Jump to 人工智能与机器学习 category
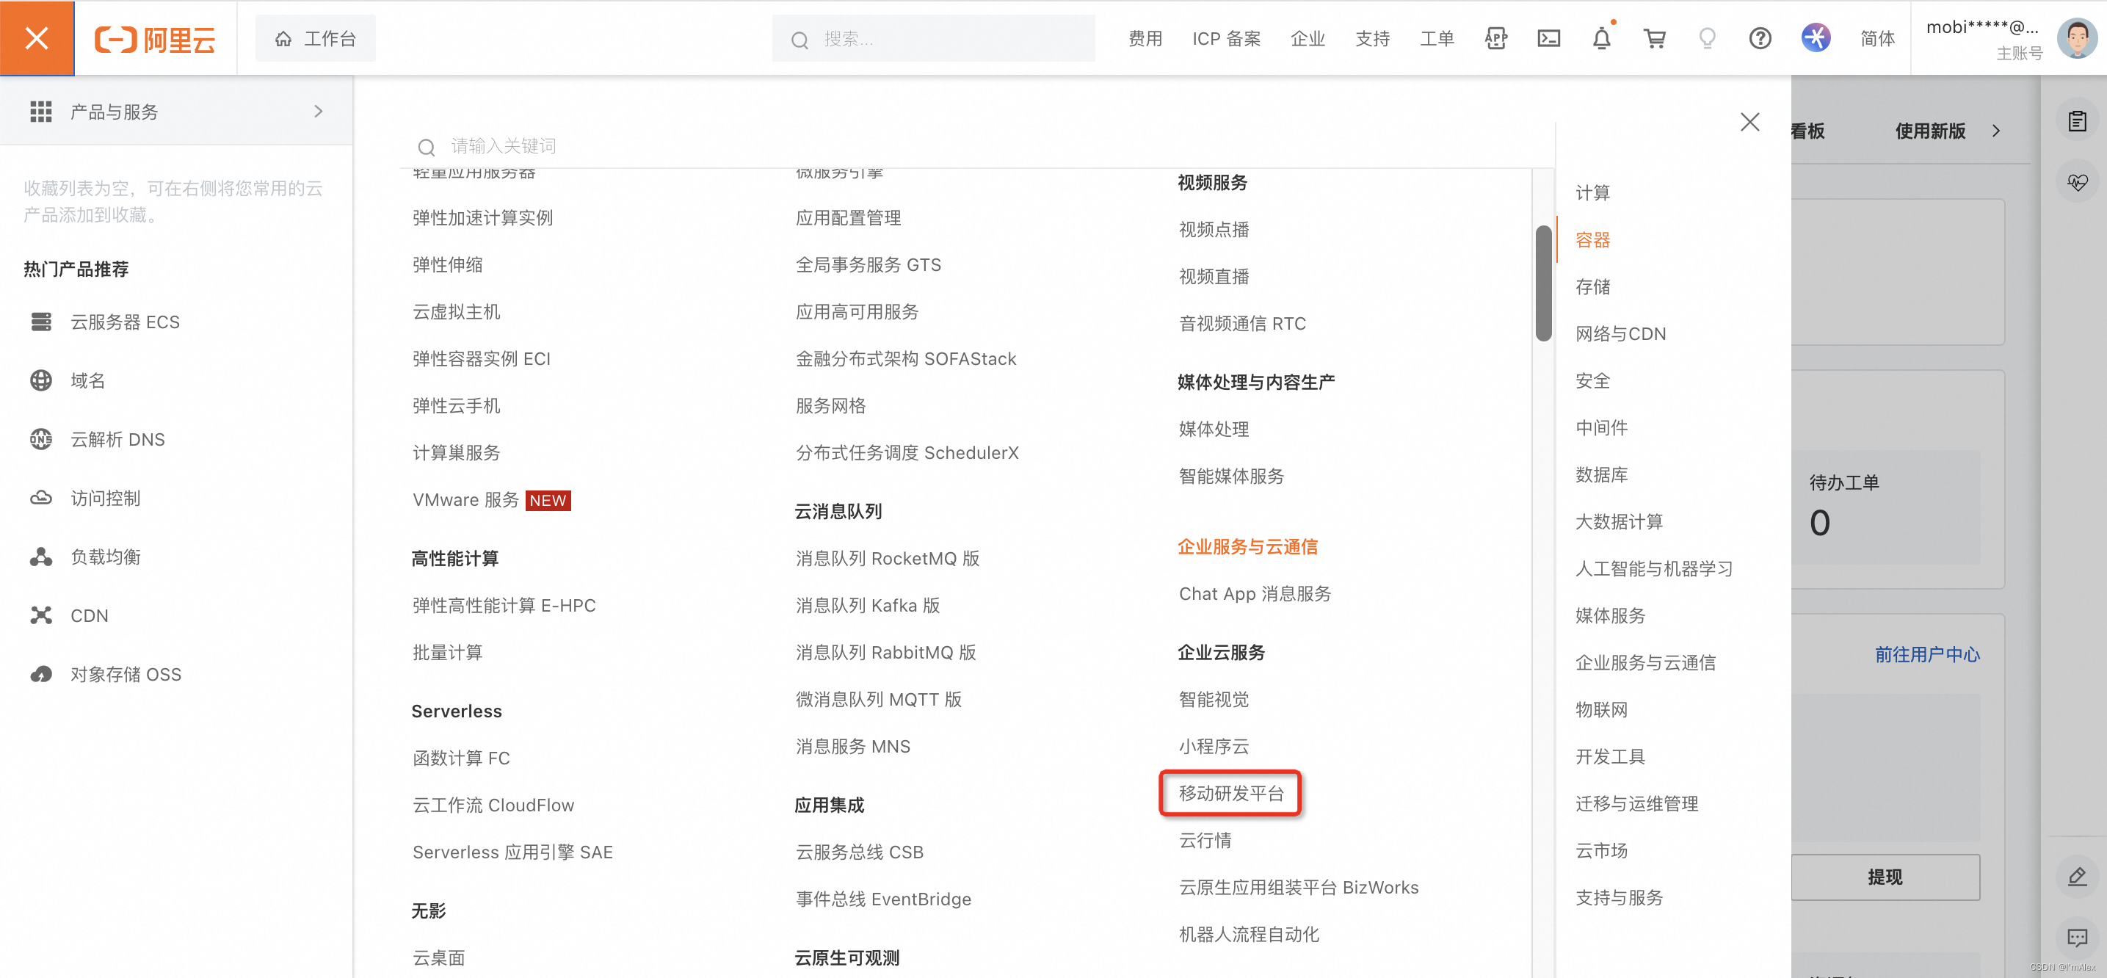Image resolution: width=2107 pixels, height=978 pixels. (1653, 568)
